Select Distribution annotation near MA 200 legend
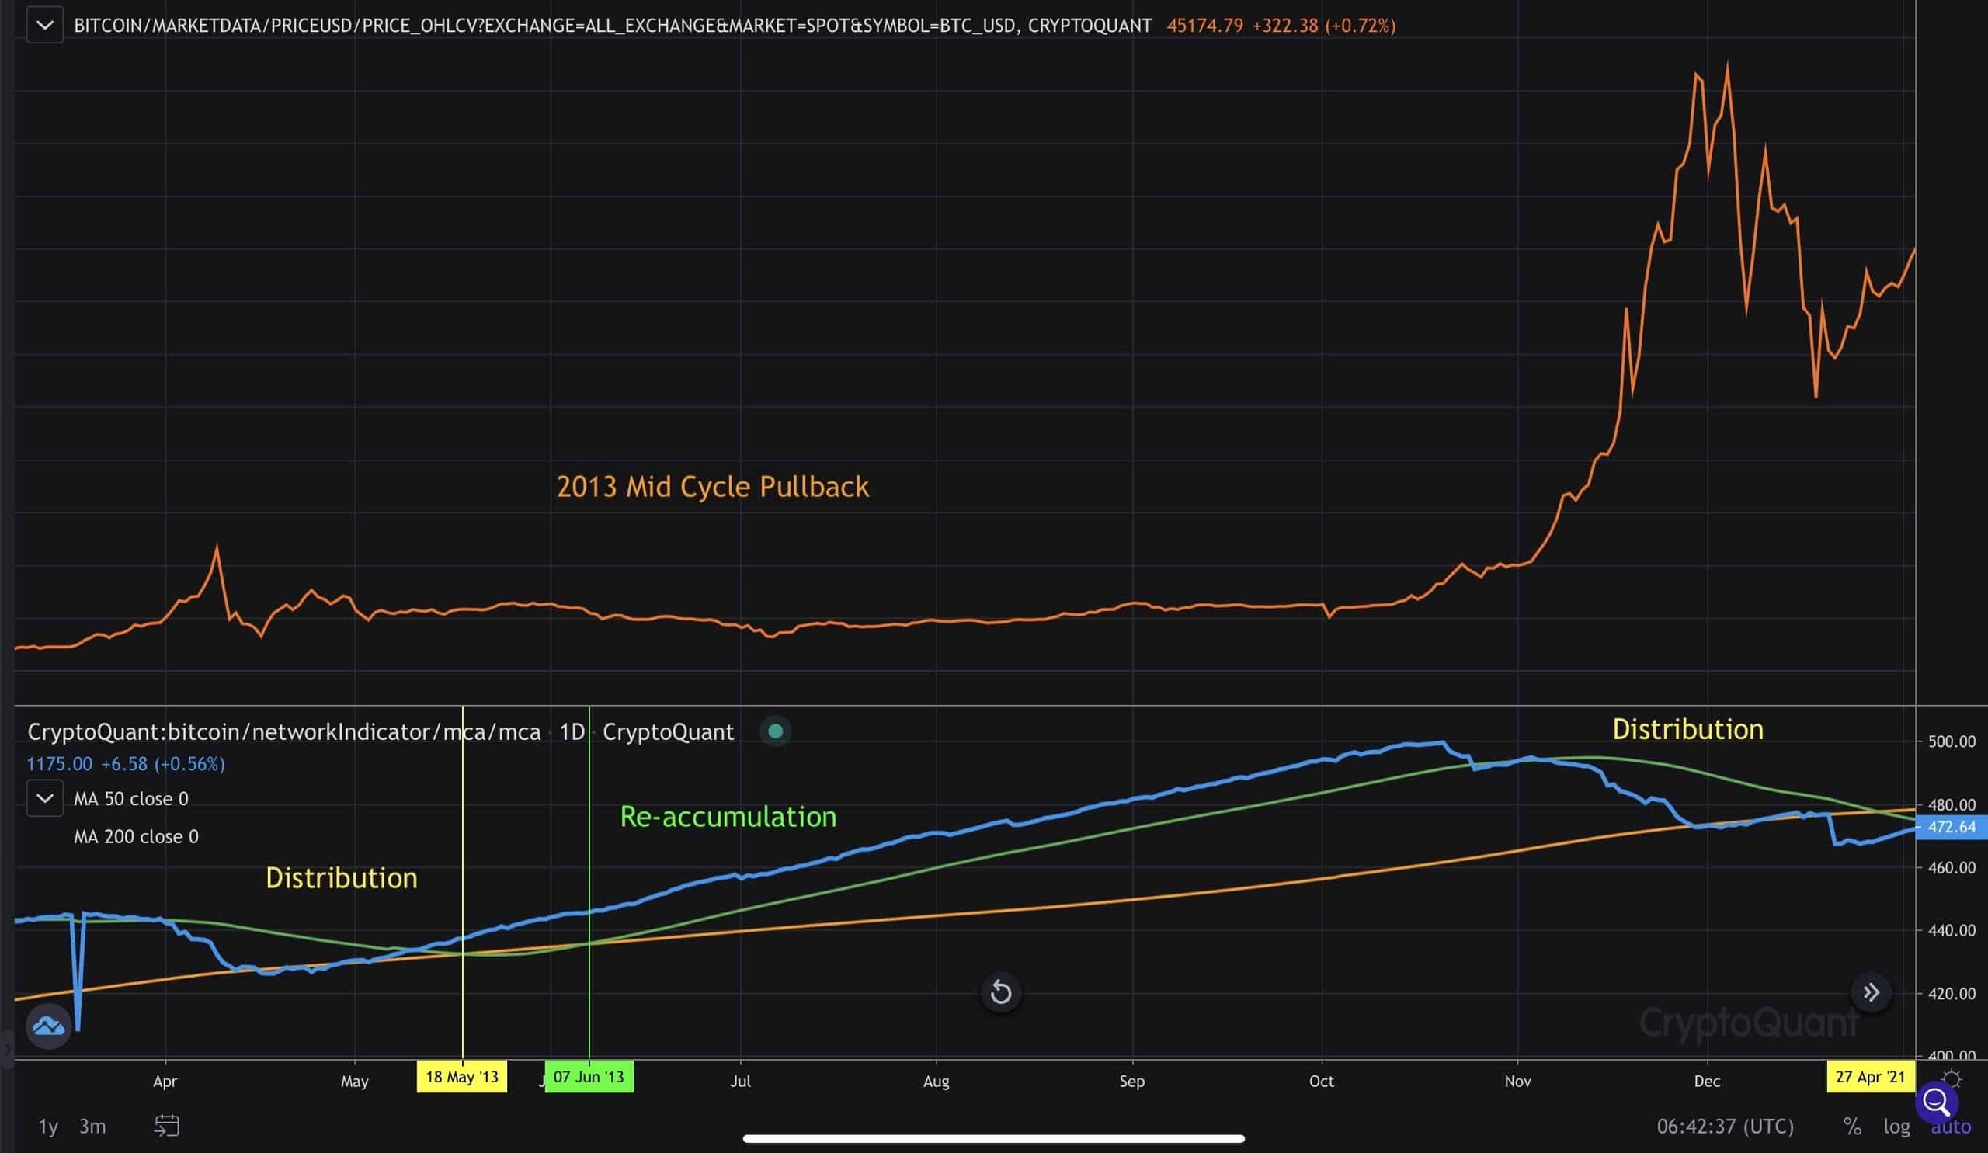The image size is (1988, 1153). point(342,878)
